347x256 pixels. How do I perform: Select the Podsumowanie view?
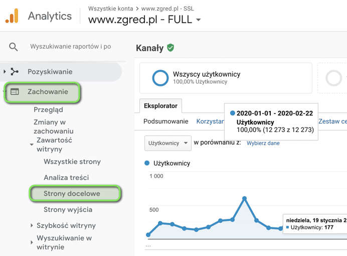[165, 121]
